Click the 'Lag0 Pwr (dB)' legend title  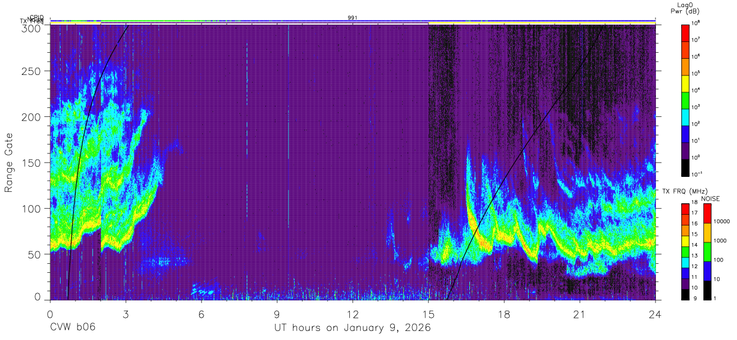click(686, 8)
